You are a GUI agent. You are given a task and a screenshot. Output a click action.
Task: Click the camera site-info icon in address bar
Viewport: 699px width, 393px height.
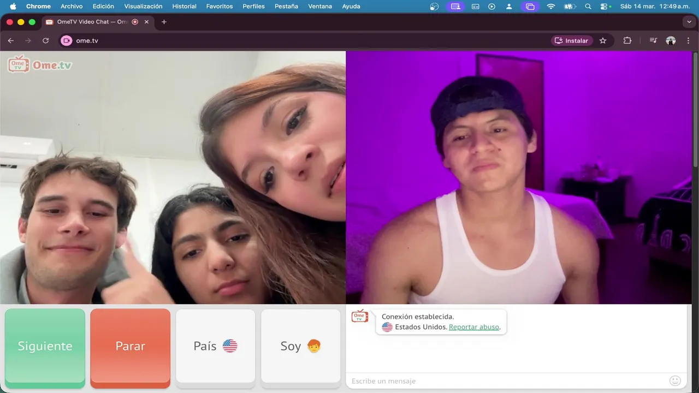pos(67,40)
